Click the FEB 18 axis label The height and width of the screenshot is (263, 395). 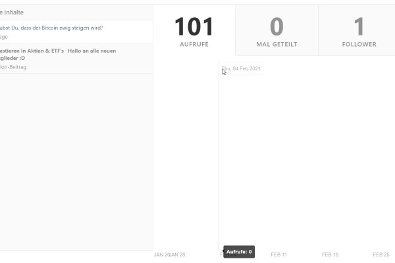point(330,254)
